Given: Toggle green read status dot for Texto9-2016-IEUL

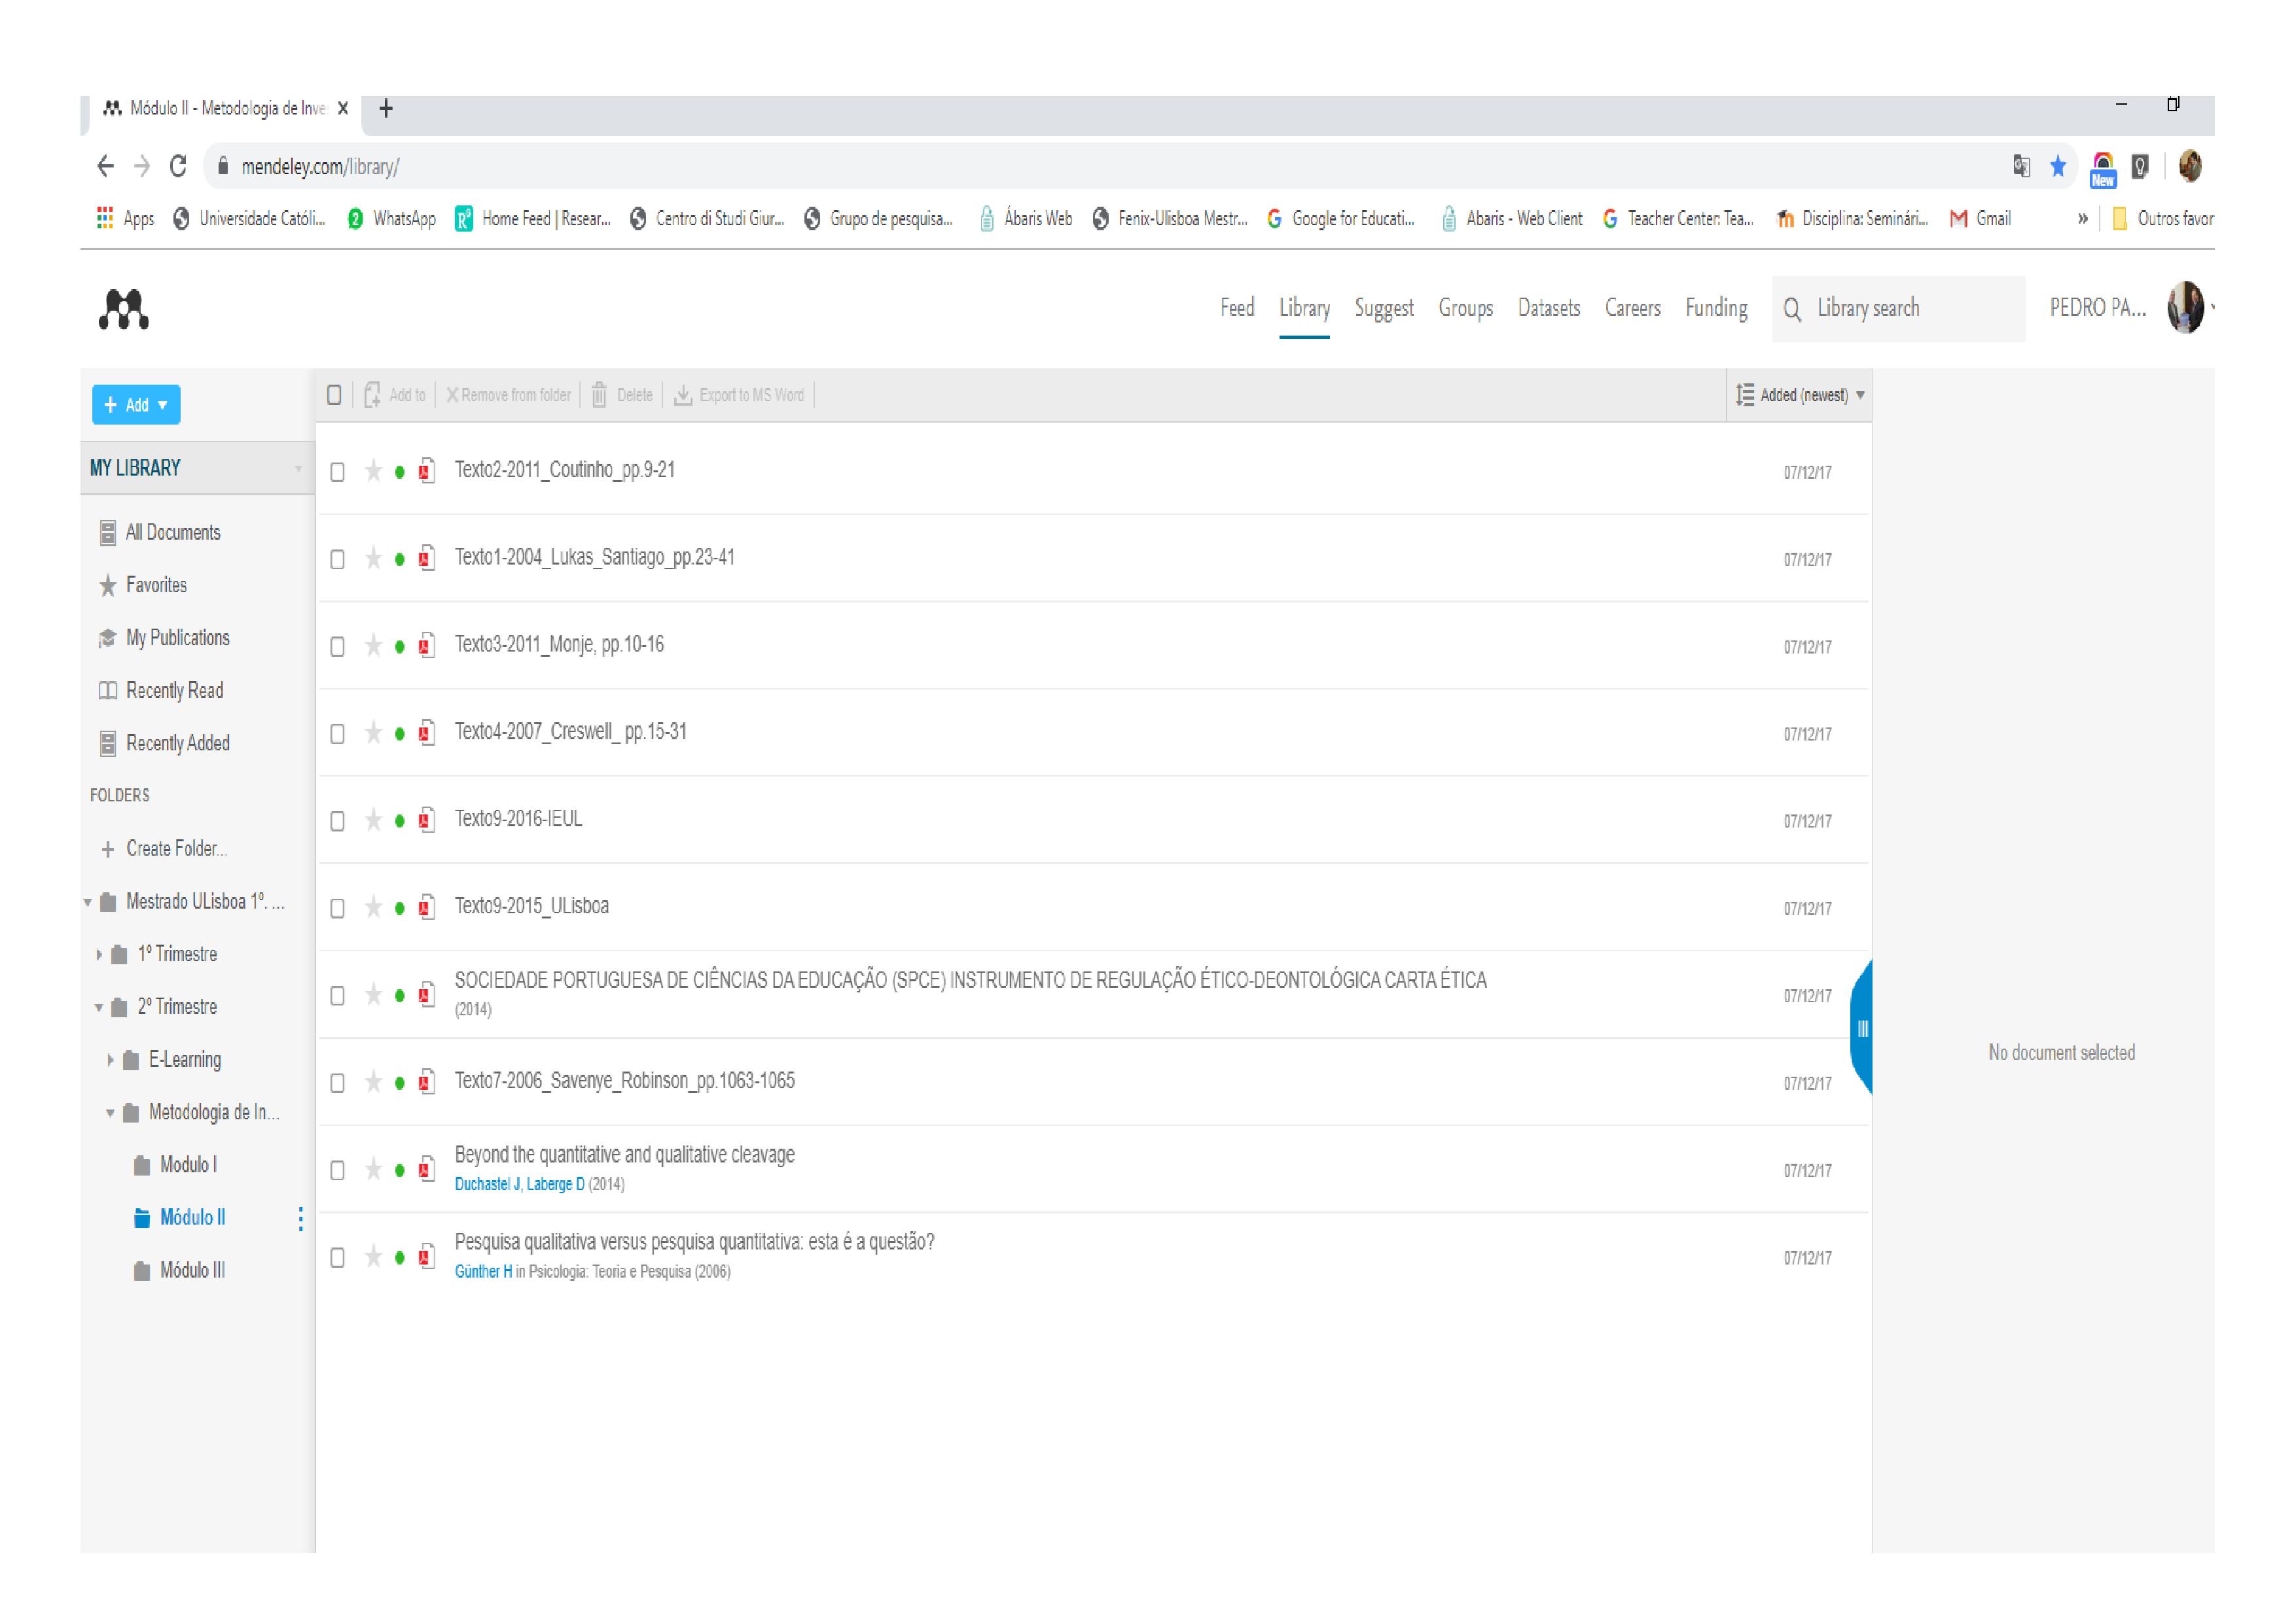Looking at the screenshot, I should (x=400, y=822).
